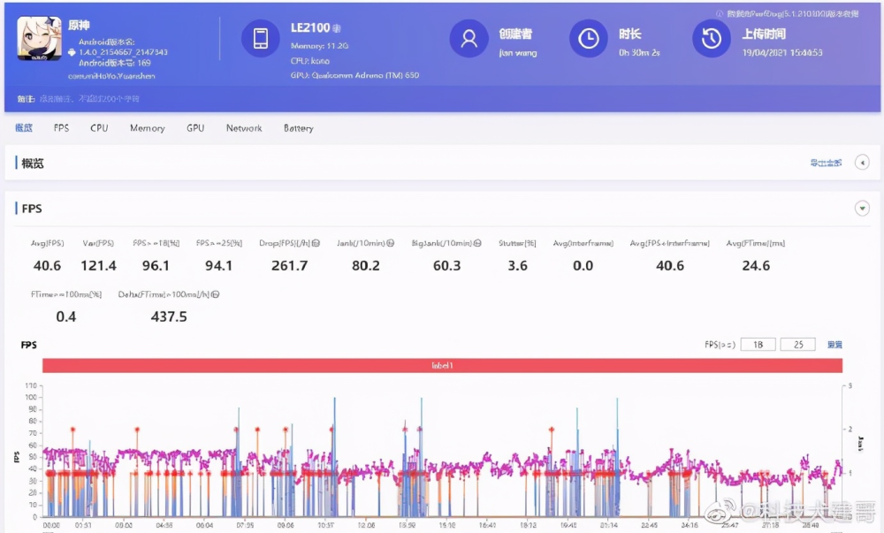Screen dimensions: 884x533
Task: Click the FPS>=18 value 96.1
Action: click(156, 265)
